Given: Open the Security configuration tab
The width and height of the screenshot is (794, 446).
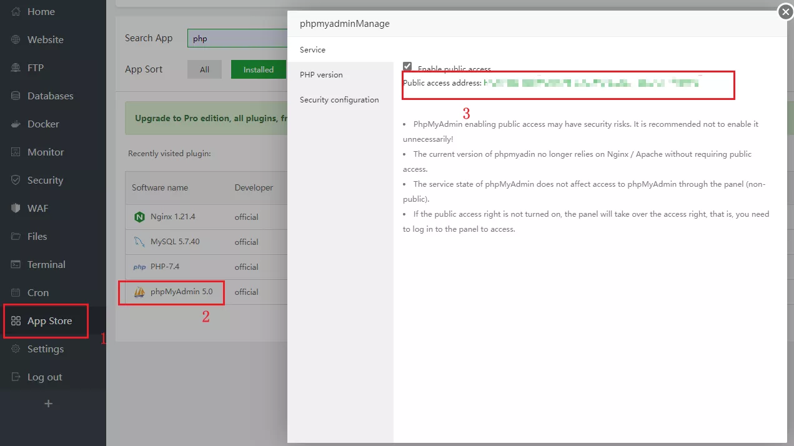Looking at the screenshot, I should tap(340, 100).
